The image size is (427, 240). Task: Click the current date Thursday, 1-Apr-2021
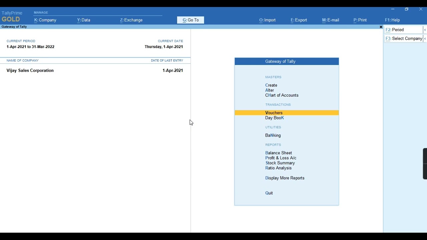click(x=164, y=47)
